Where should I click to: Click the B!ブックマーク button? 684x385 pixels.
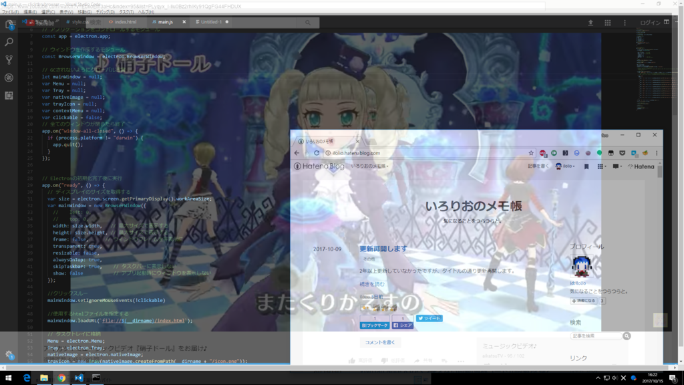pos(374,326)
